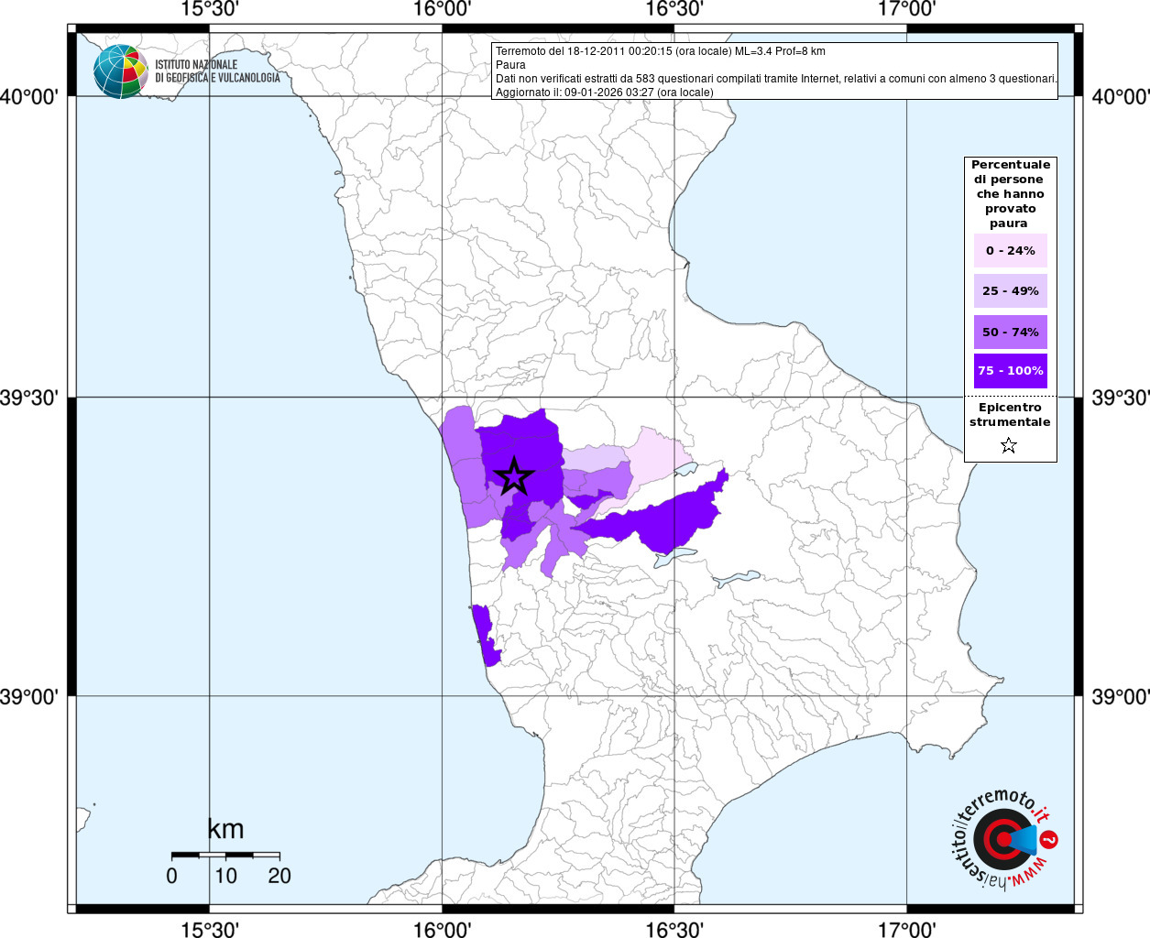Click the top 15°30' longitude label
Screen dimensions: 1150x938
210,9
